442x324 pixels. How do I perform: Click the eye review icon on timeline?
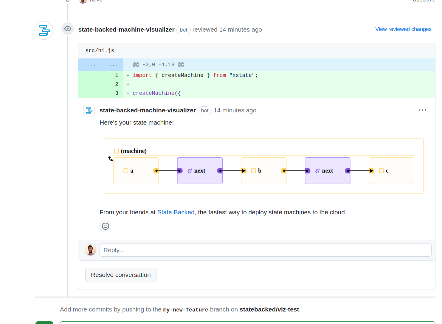tap(68, 29)
